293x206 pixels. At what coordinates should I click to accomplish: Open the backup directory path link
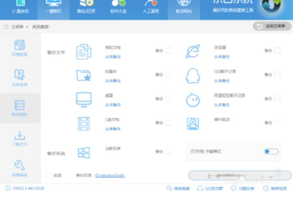[x=110, y=176]
